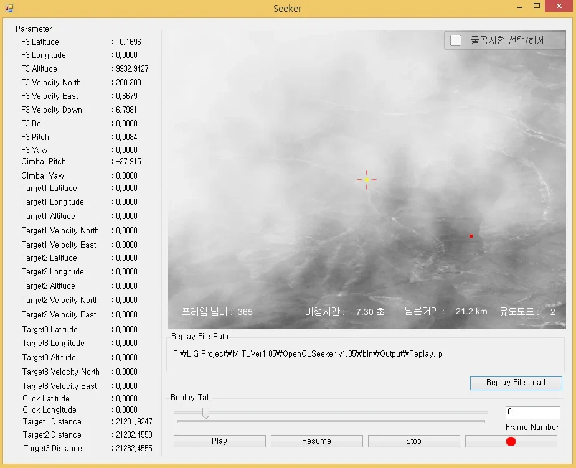The height and width of the screenshot is (468, 576).
Task: Click the F3 Velocity North value 200,2081
Action: [130, 82]
